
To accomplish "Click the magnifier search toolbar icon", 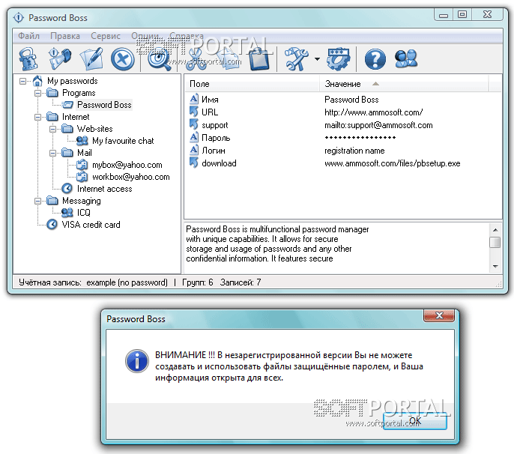I will pos(160,60).
